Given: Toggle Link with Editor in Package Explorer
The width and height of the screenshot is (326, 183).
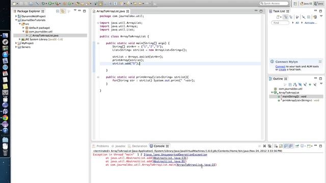Looking at the screenshot, I should click(63, 11).
